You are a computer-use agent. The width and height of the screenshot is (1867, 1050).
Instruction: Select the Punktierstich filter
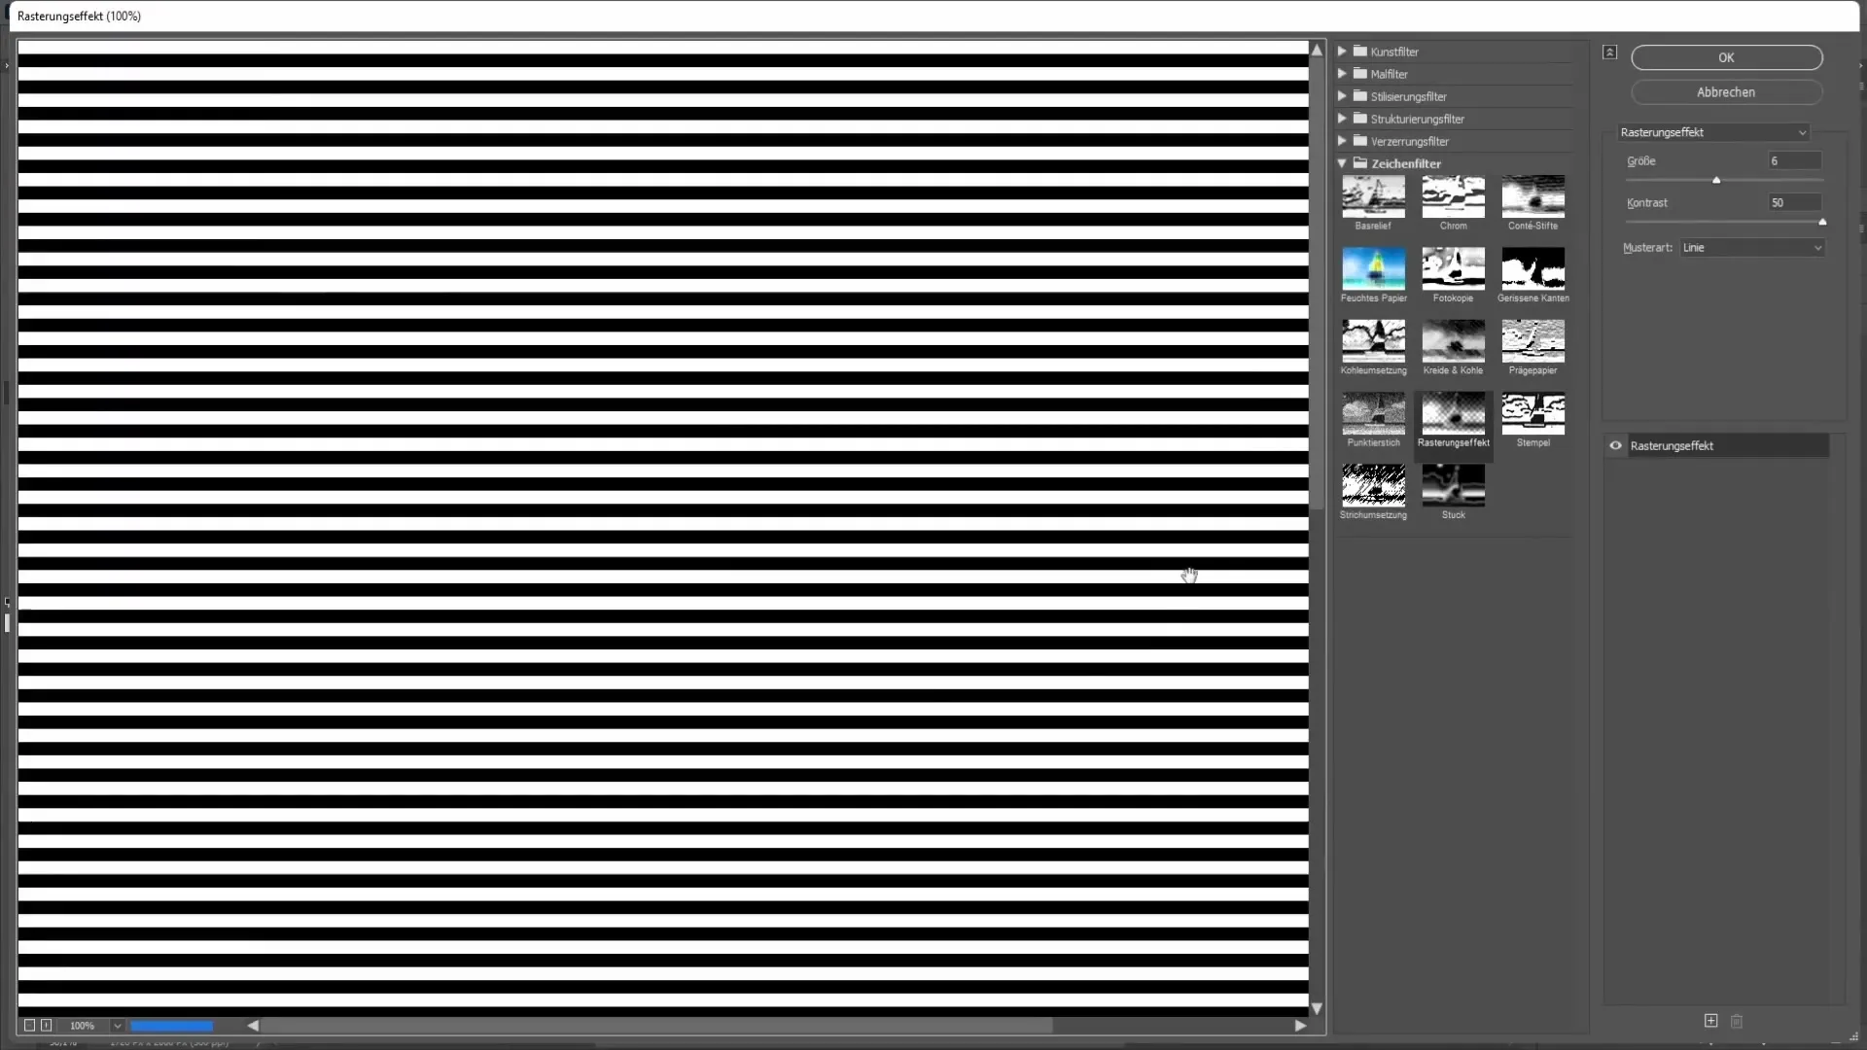(x=1373, y=414)
